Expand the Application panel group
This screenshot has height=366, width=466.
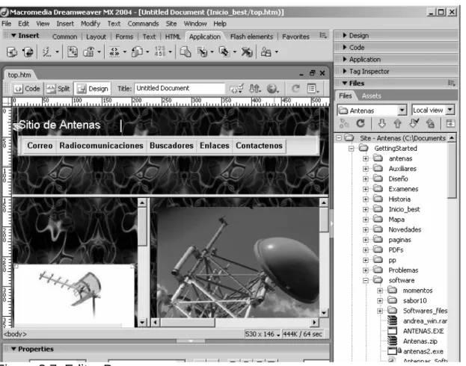(x=345, y=59)
